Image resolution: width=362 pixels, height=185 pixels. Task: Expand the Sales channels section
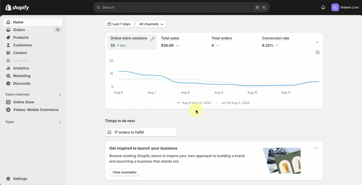(60, 95)
